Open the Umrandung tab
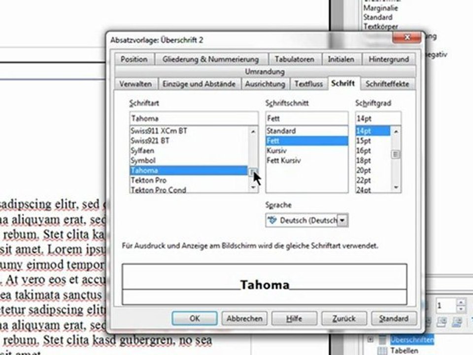Screen dimensions: 473x355 265,72
